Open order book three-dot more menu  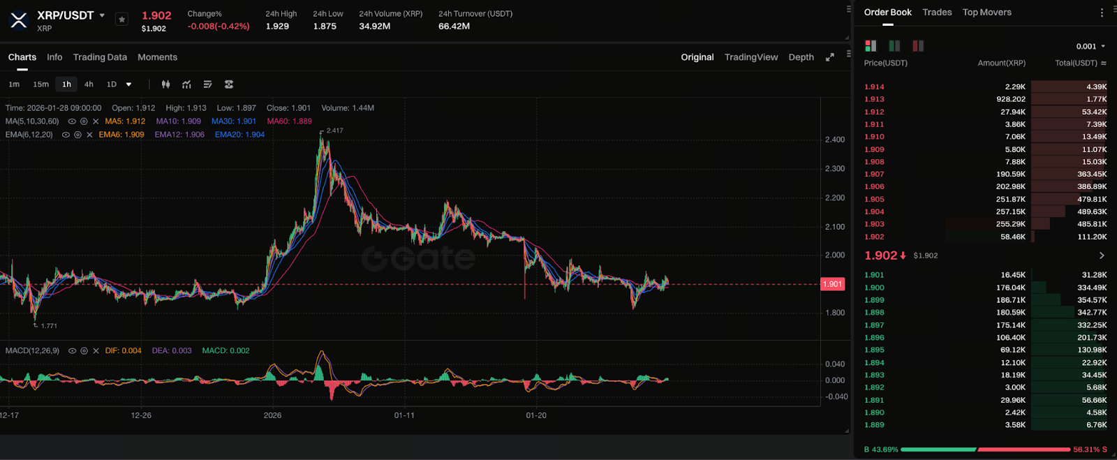(1102, 13)
